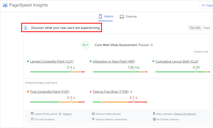Open the history link

point(67,114)
